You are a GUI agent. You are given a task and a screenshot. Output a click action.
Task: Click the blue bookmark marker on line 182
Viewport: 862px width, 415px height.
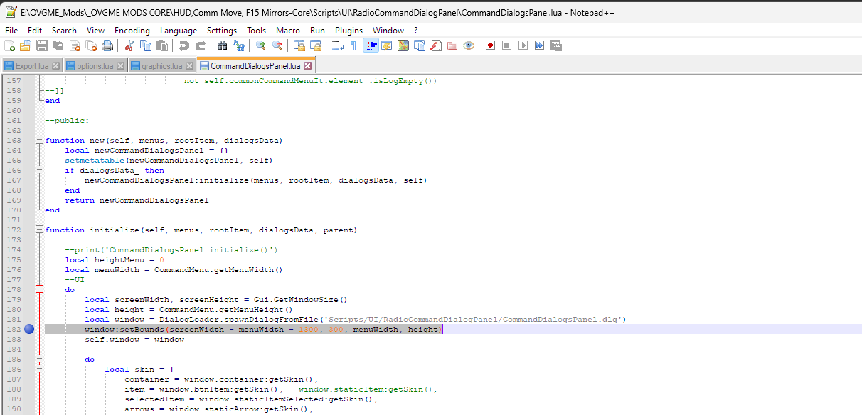pos(29,330)
